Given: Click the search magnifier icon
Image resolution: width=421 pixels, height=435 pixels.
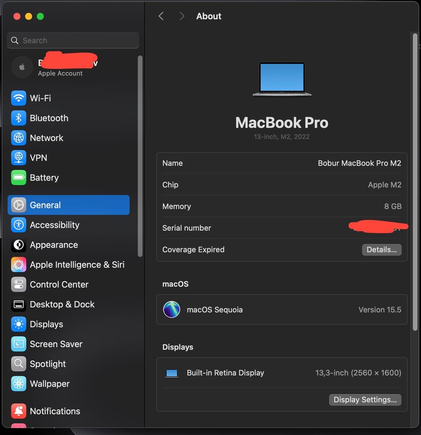Looking at the screenshot, I should point(15,40).
